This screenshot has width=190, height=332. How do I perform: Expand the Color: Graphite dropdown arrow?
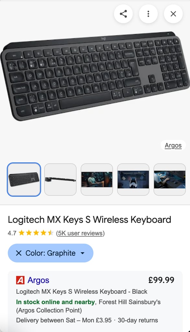(x=83, y=253)
